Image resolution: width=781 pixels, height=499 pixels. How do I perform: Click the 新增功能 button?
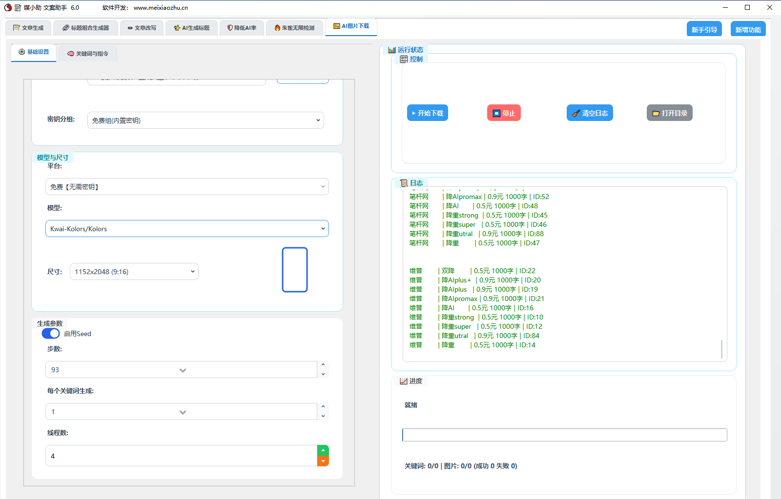pyautogui.click(x=748, y=29)
